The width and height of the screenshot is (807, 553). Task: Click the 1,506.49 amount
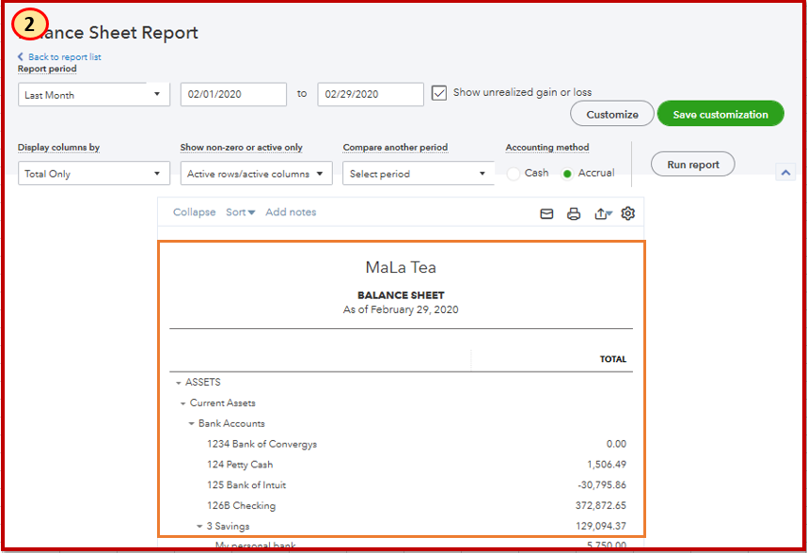[x=607, y=465]
